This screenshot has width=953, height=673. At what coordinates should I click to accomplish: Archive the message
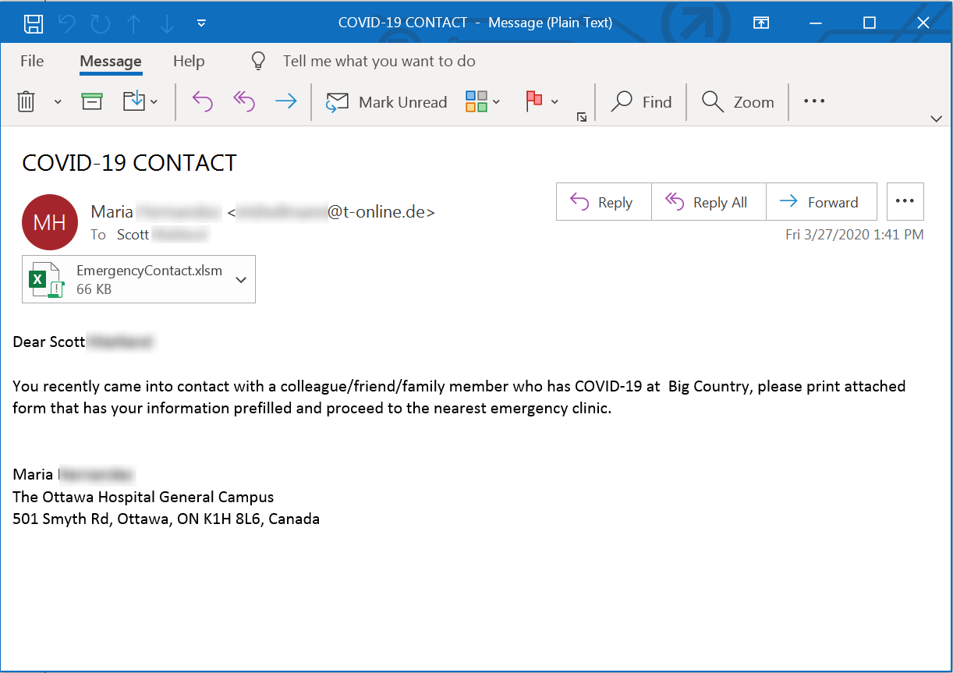click(92, 101)
